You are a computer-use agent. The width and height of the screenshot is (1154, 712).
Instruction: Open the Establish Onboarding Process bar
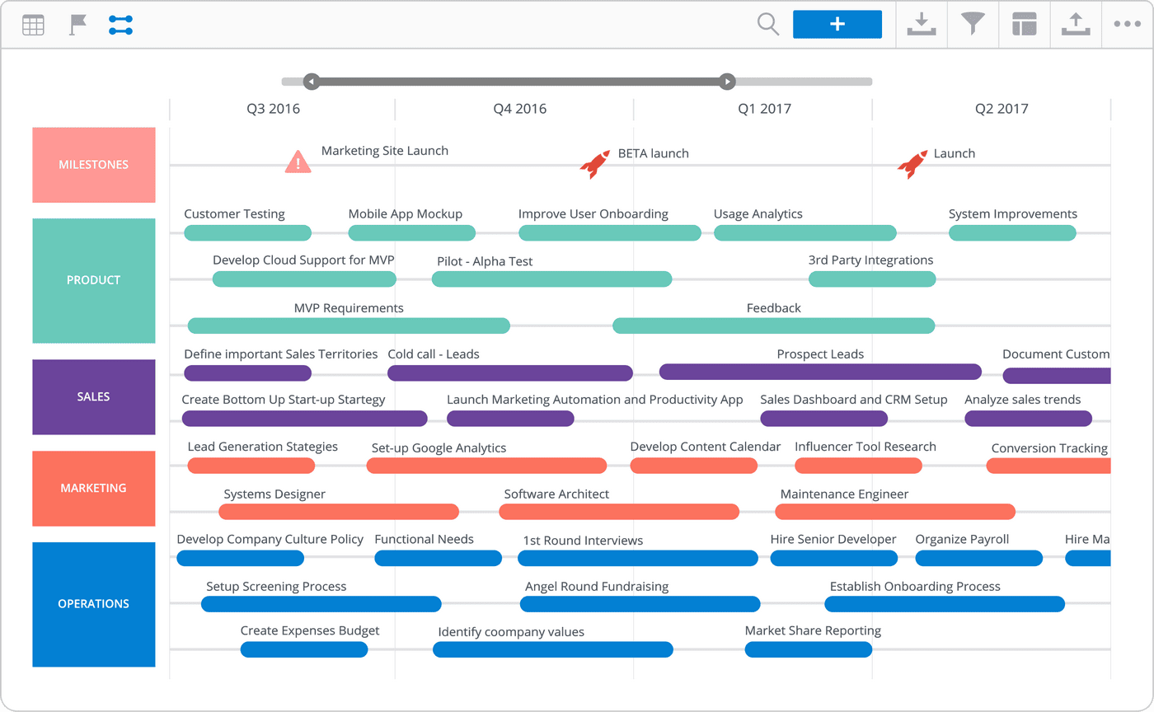tap(945, 604)
